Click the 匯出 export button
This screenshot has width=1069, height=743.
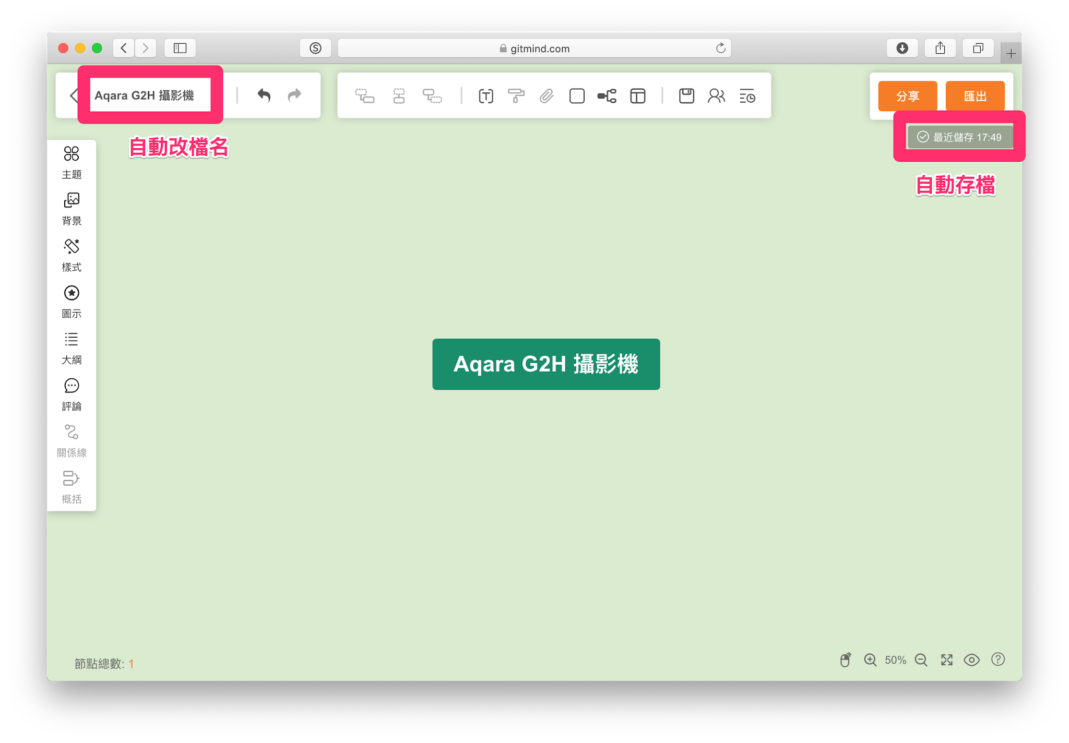coord(975,96)
